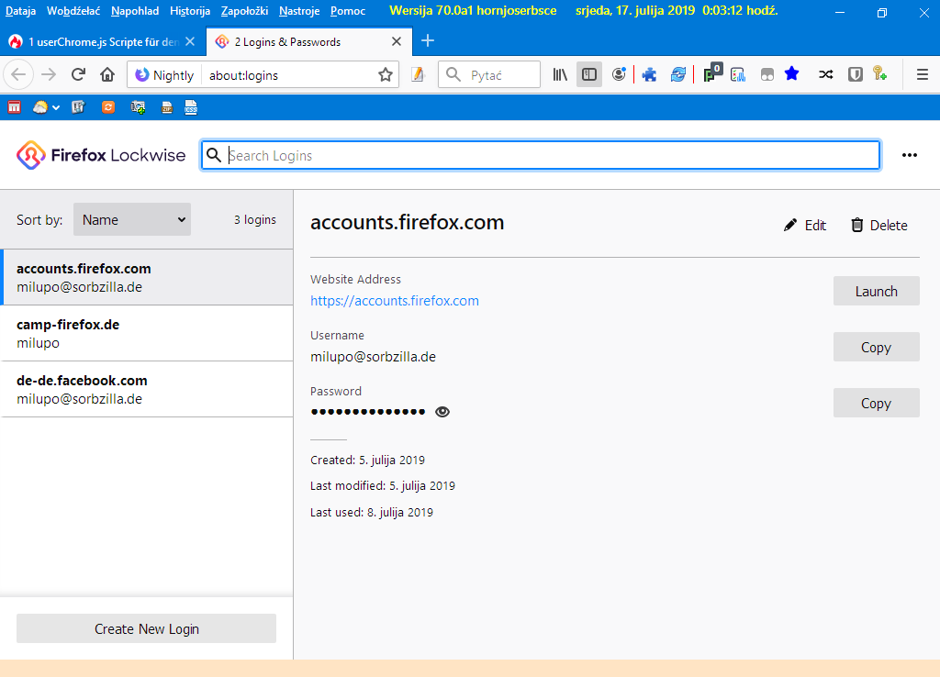
Task: Click the blue sync arrows toolbar icon
Action: [678, 75]
